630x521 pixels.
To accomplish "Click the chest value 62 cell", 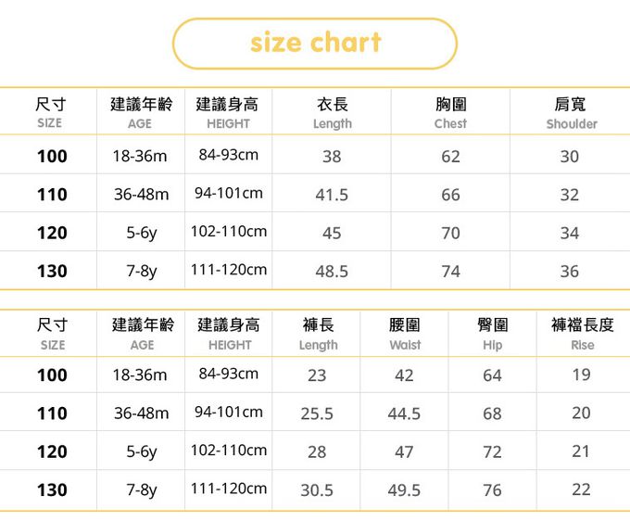I will click(x=450, y=157).
